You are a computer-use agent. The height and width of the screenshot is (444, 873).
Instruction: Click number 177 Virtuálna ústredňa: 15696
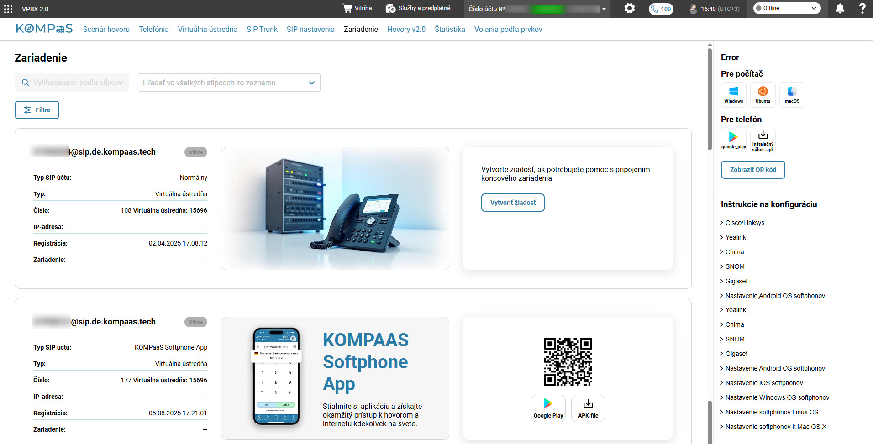164,380
